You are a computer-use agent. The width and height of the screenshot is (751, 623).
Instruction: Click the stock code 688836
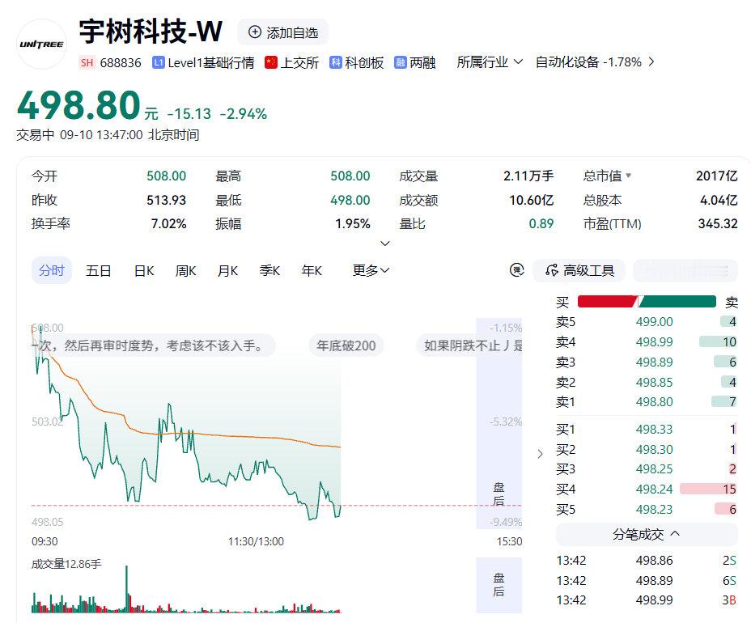pyautogui.click(x=121, y=63)
